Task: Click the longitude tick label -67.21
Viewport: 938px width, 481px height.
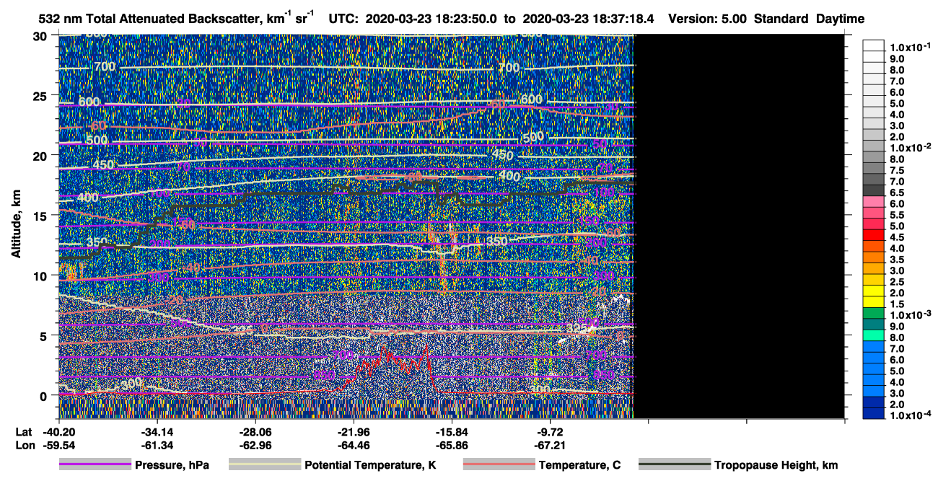Action: point(551,446)
